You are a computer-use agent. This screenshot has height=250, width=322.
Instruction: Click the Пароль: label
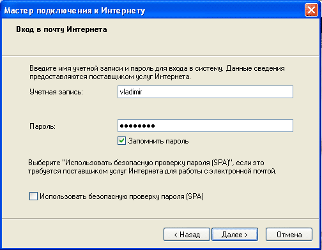(42, 126)
